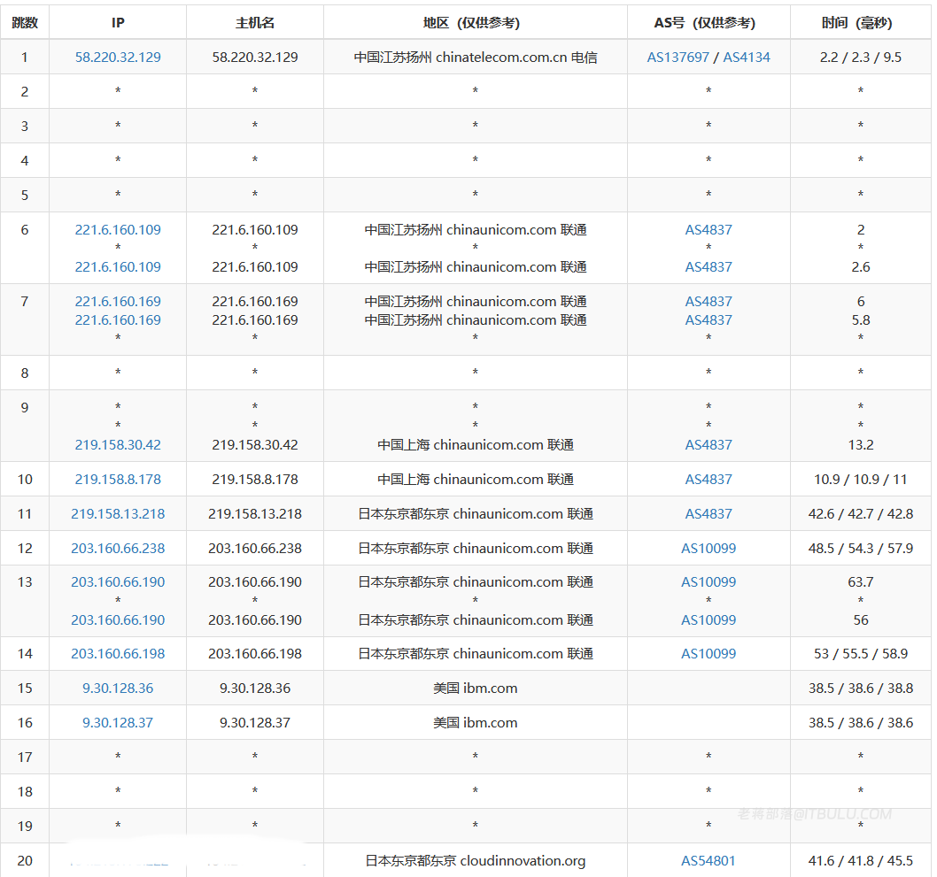Follow IP link 203.160.66.238
Screen dimensions: 937x877
[x=118, y=549]
